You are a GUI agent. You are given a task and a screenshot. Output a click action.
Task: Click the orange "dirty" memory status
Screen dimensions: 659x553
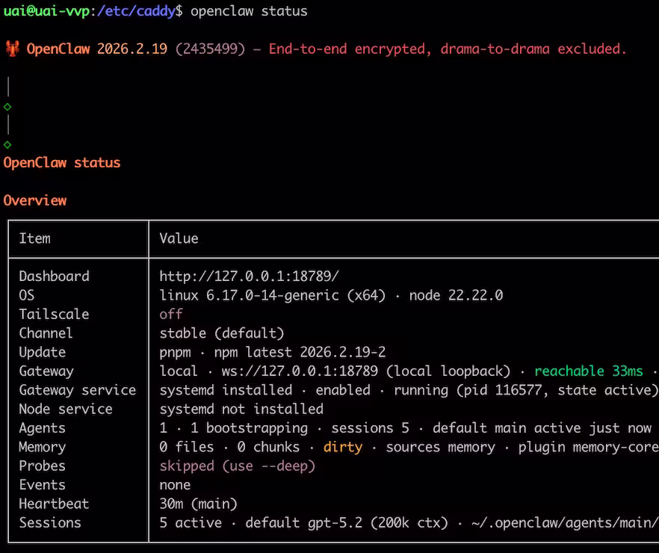point(342,447)
